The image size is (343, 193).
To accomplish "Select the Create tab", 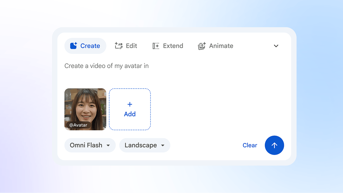I will click(x=85, y=46).
